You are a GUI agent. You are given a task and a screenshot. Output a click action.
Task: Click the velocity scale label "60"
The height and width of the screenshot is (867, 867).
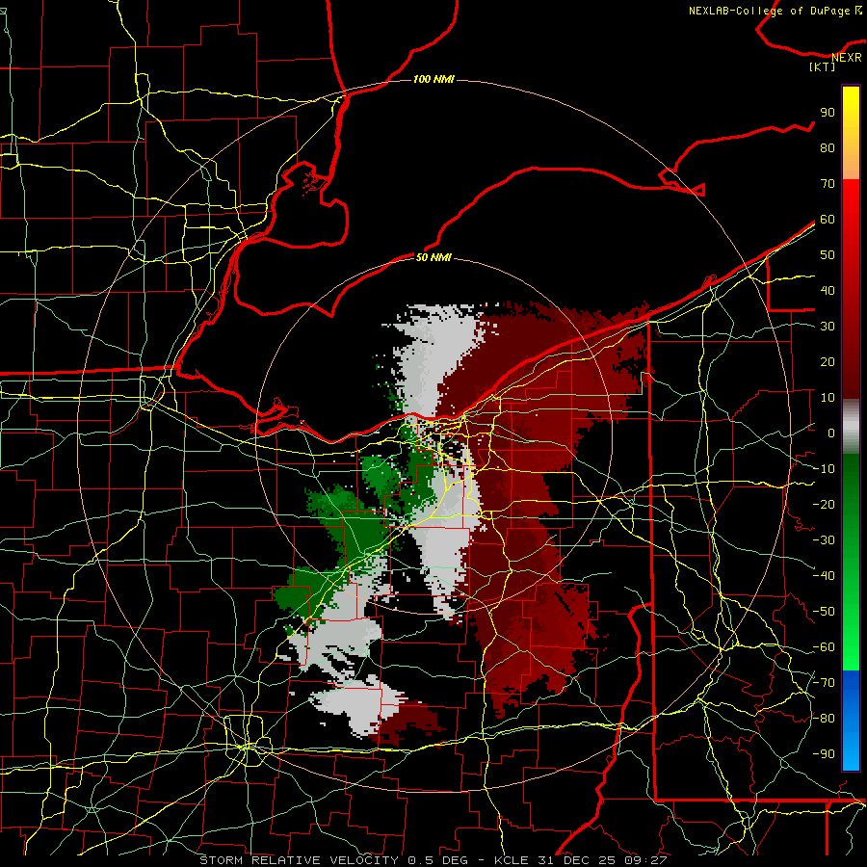pos(828,219)
